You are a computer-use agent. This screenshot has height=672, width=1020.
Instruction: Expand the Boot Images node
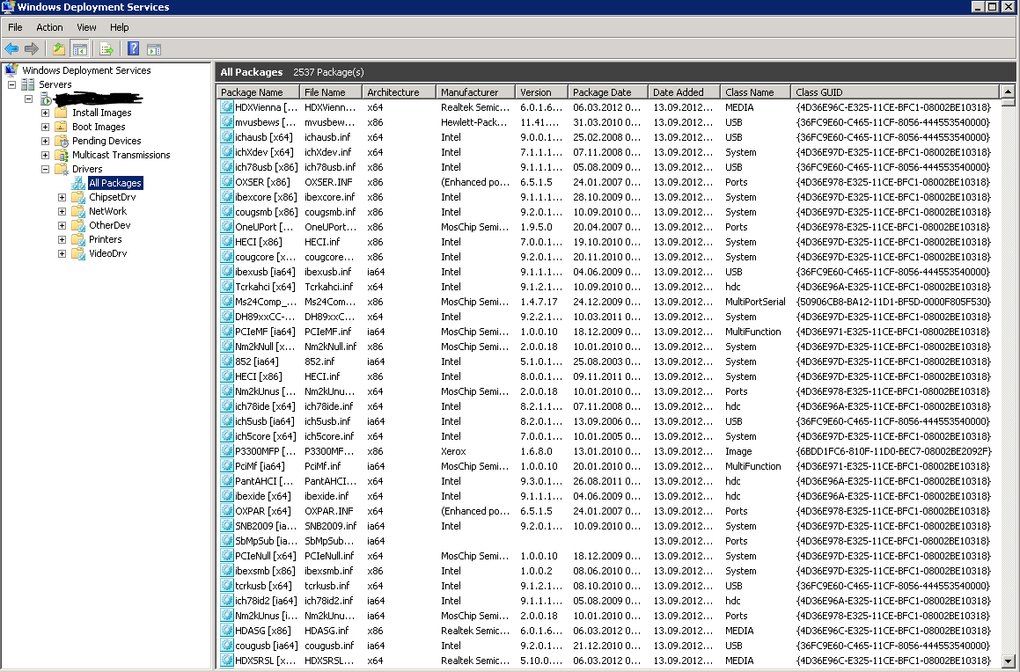(x=46, y=127)
